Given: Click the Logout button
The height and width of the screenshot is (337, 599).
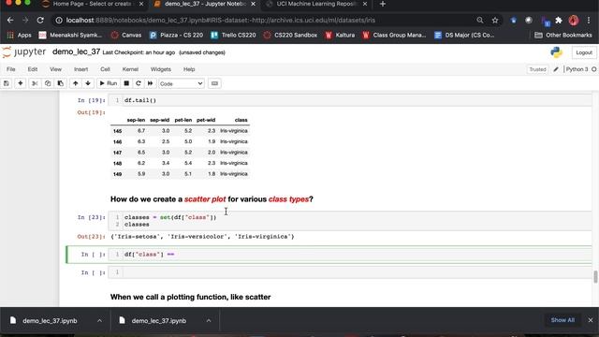Looking at the screenshot, I should click(584, 52).
